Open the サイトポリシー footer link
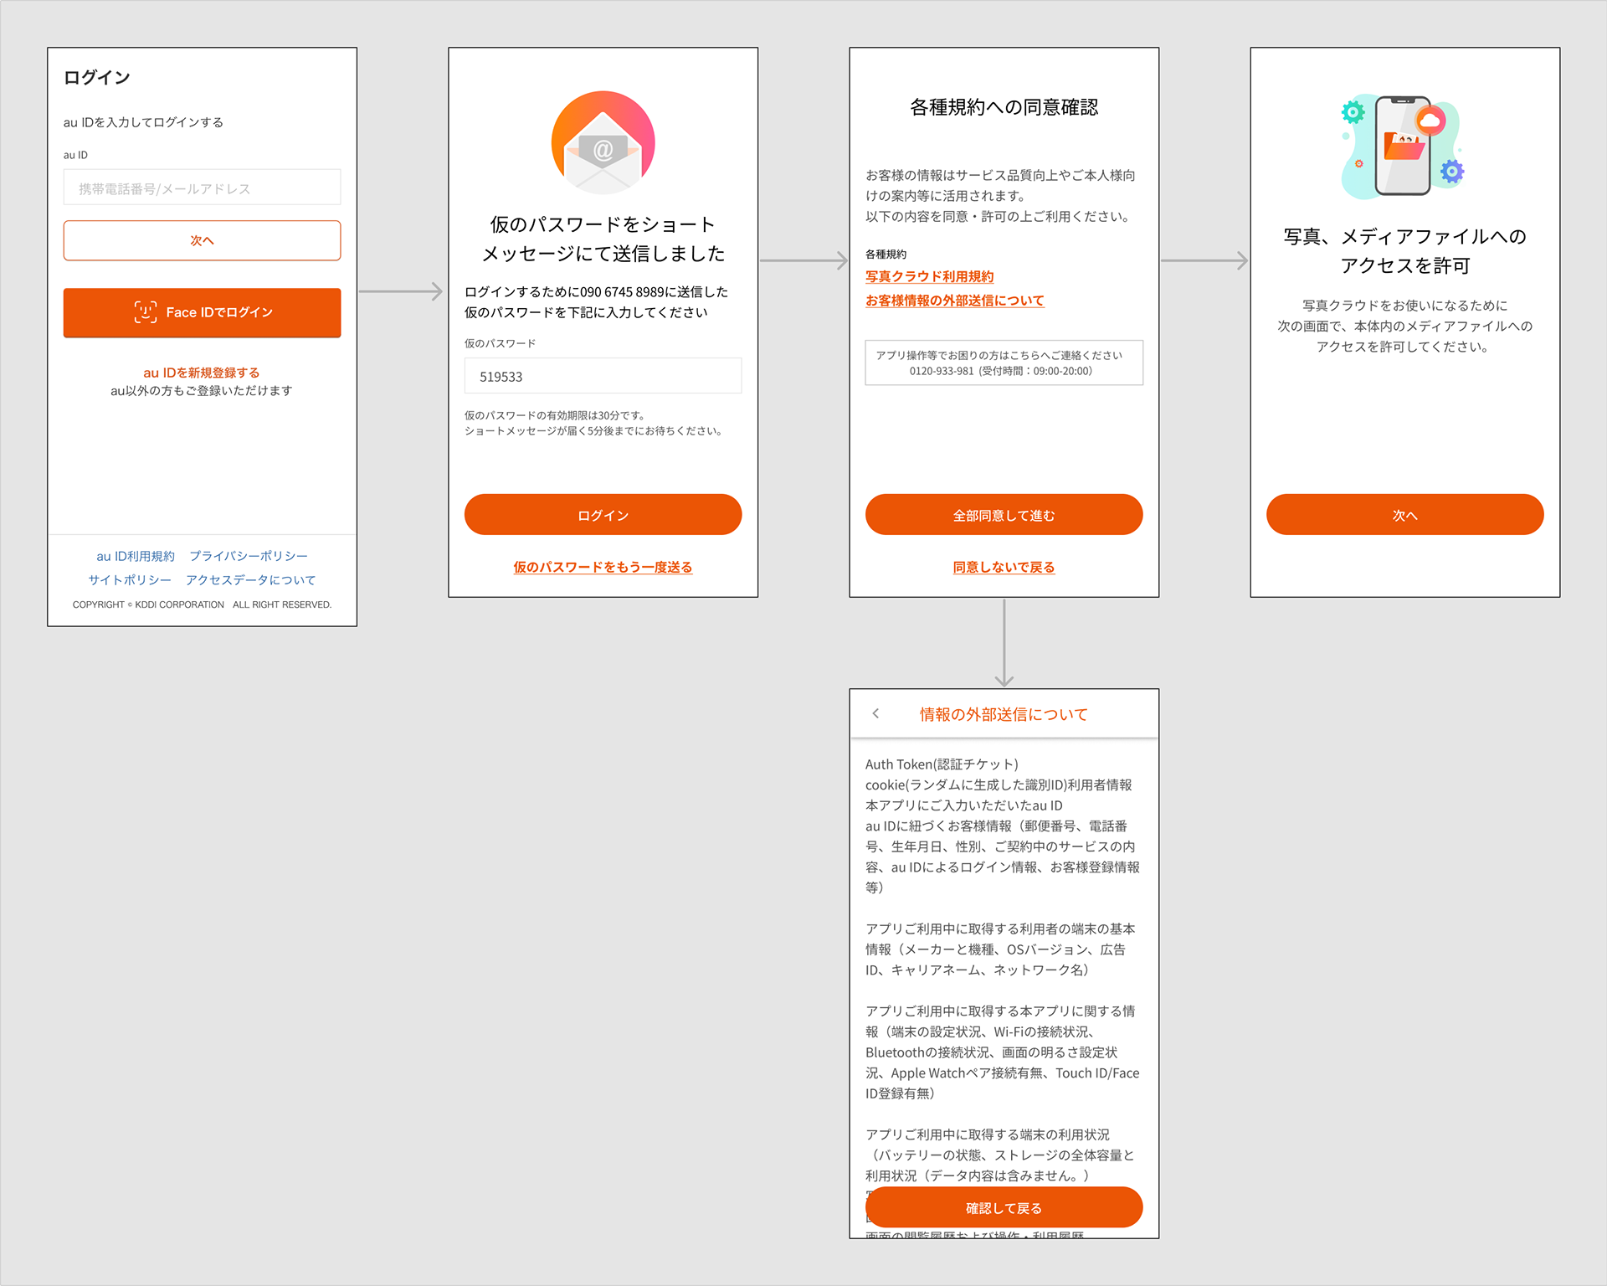This screenshot has height=1286, width=1607. [130, 579]
